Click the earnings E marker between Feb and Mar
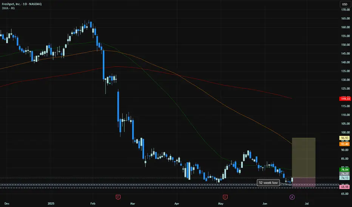The image size is (352, 207). [x=118, y=197]
